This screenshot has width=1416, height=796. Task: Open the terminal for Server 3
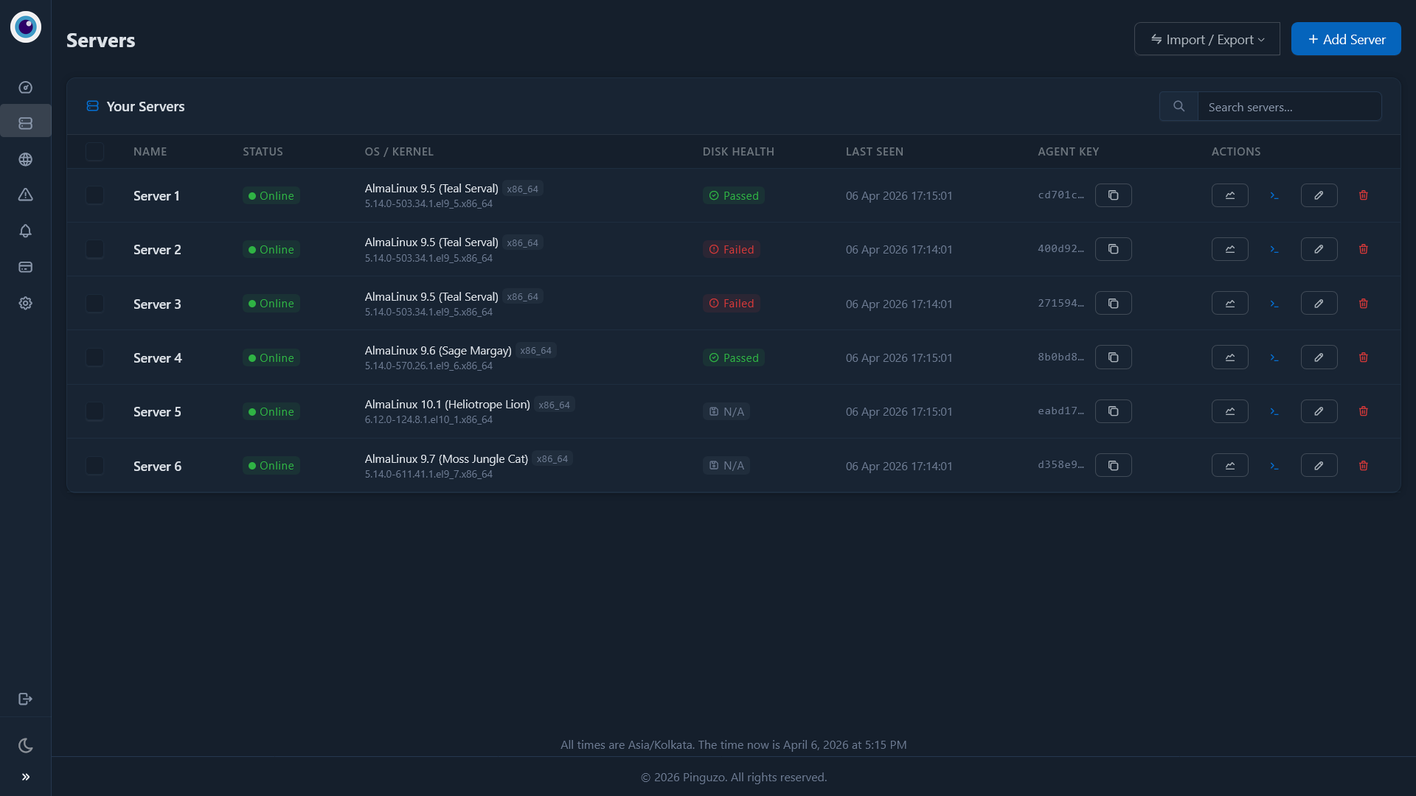1274,304
